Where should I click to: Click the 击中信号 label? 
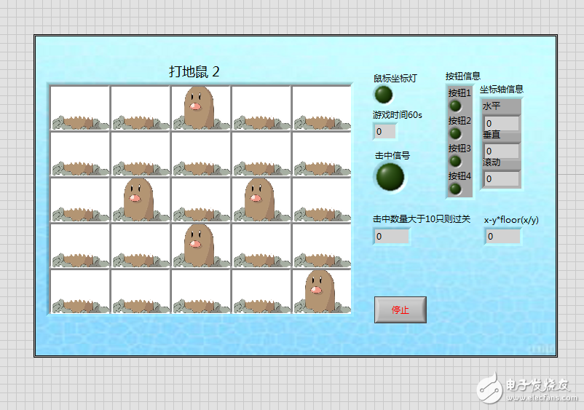point(392,156)
